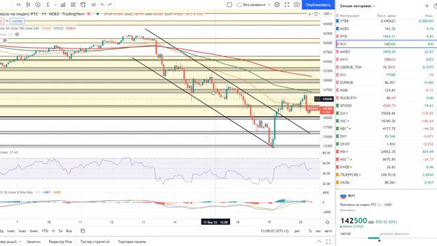Open chart settings gear in top toolbar

(277, 5)
